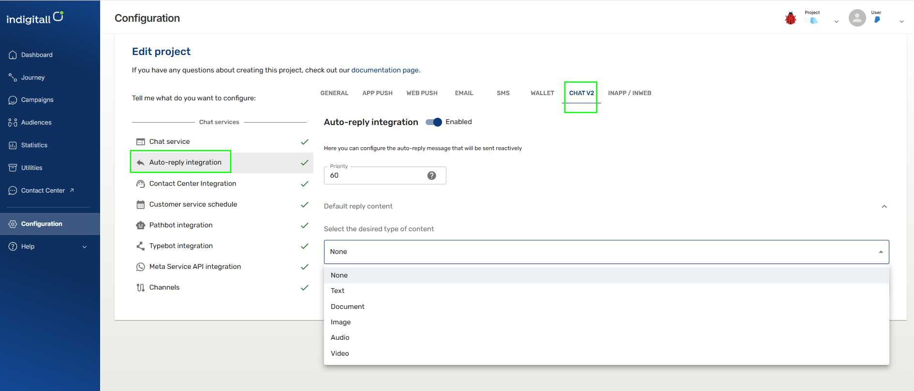Open Chat service settings
The image size is (914, 391).
tap(222, 142)
